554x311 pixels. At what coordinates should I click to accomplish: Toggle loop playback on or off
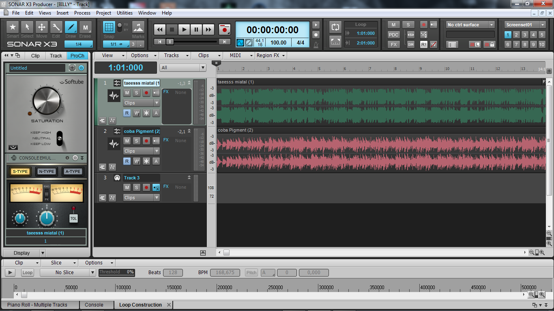point(335,27)
